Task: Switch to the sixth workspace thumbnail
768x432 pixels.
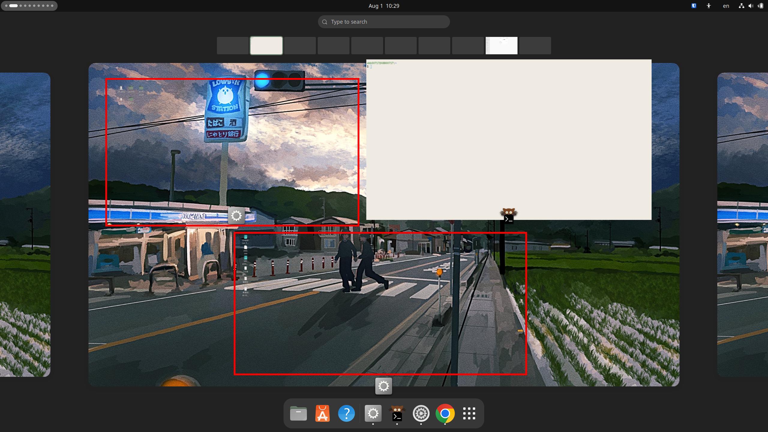Action: click(401, 46)
